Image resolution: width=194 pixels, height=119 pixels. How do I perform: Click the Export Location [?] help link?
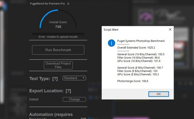click(68, 91)
